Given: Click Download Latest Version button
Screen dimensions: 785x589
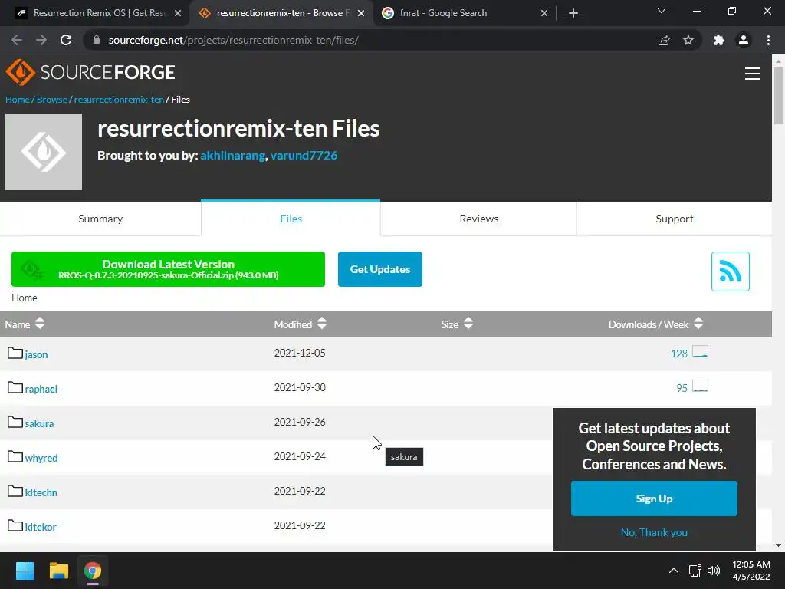Looking at the screenshot, I should pos(168,269).
